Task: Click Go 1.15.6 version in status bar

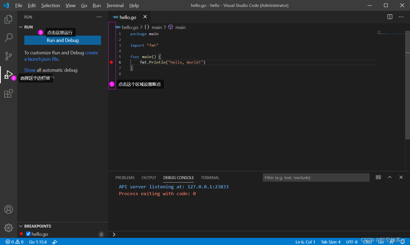Action: click(x=38, y=242)
